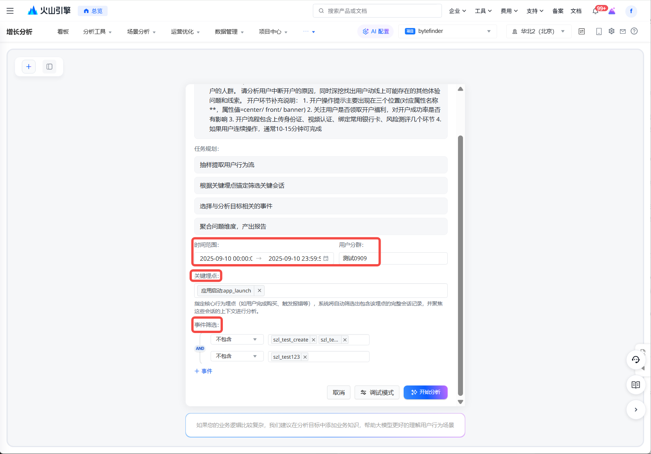Select task step 抽样提取用户行为流

(321, 165)
